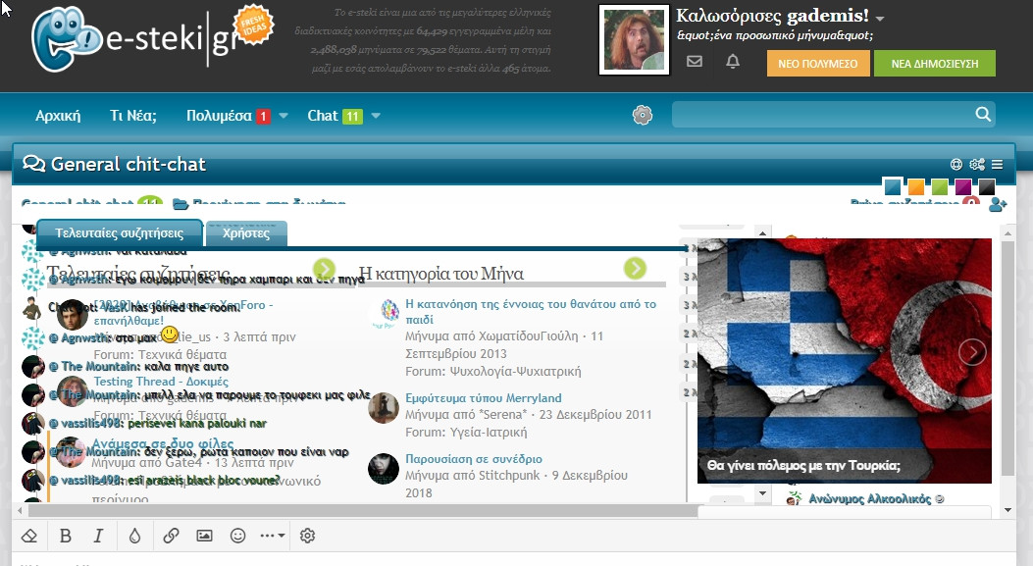Image resolution: width=1033 pixels, height=566 pixels.
Task: Click the user Ανώνυμος Αλκοολικός
Action: pos(869,498)
